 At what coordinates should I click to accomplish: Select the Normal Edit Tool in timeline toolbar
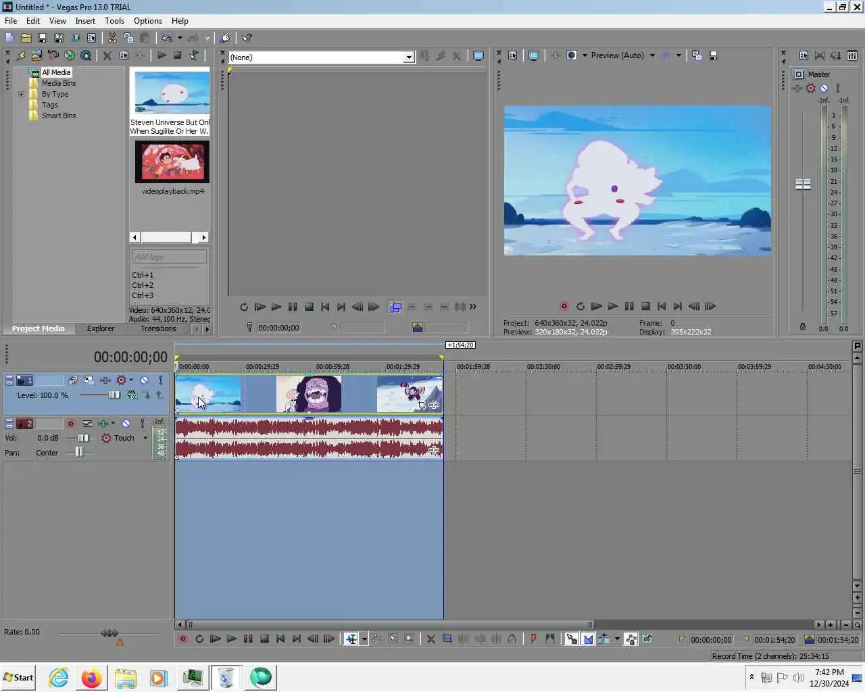click(351, 639)
